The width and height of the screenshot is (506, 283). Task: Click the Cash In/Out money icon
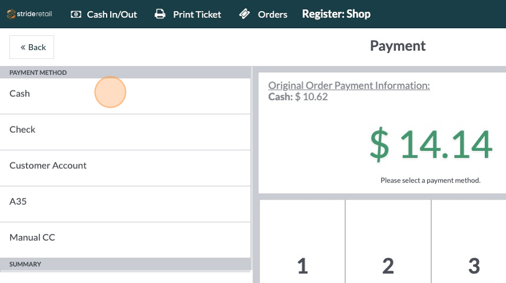click(76, 14)
